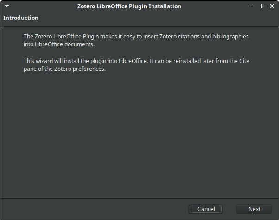
Task: Click the word bibliographies in the first paragraph
Action: pyautogui.click(x=230, y=37)
